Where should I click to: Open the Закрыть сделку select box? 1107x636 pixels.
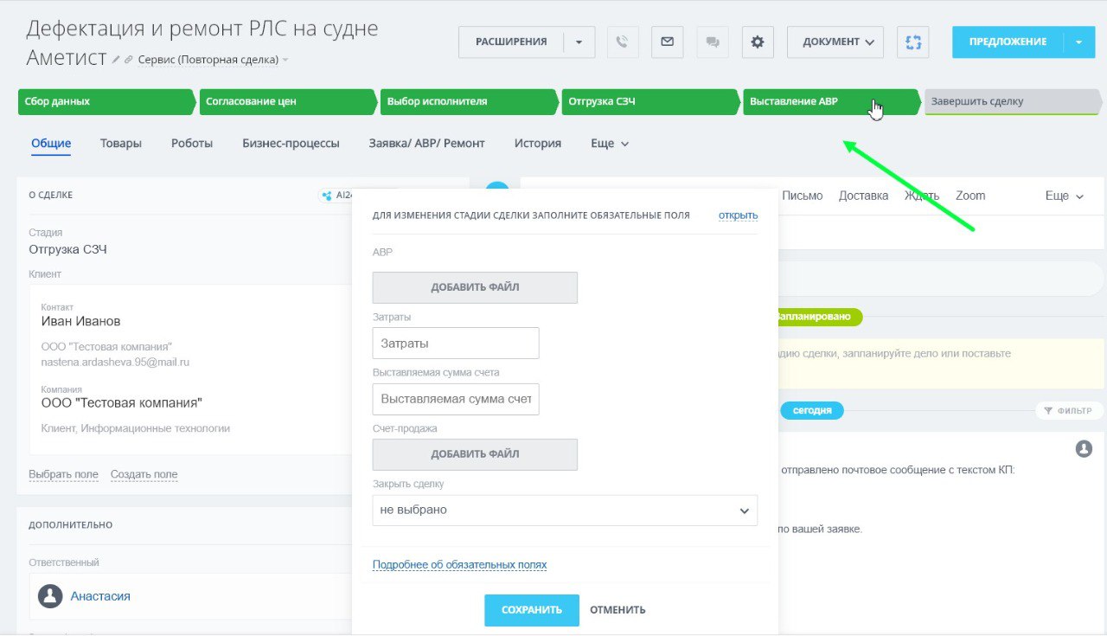(x=565, y=511)
